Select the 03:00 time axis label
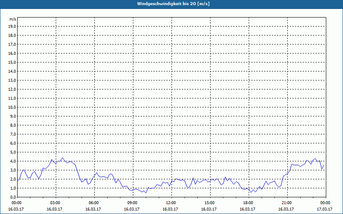Image resolution: width=343 pixels, height=214 pixels. coord(55,203)
